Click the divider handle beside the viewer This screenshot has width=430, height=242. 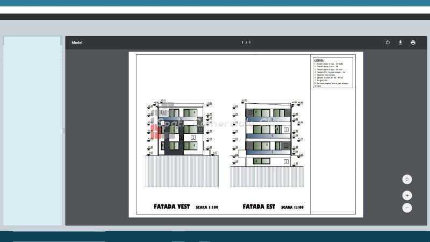pos(63,131)
